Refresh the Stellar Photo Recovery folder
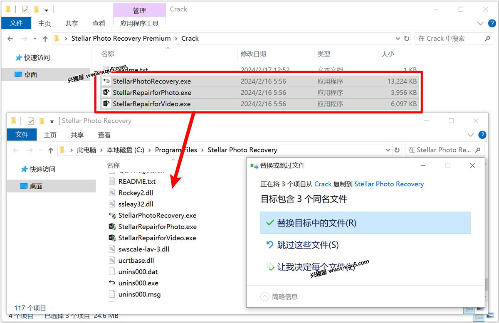 pos(397,150)
